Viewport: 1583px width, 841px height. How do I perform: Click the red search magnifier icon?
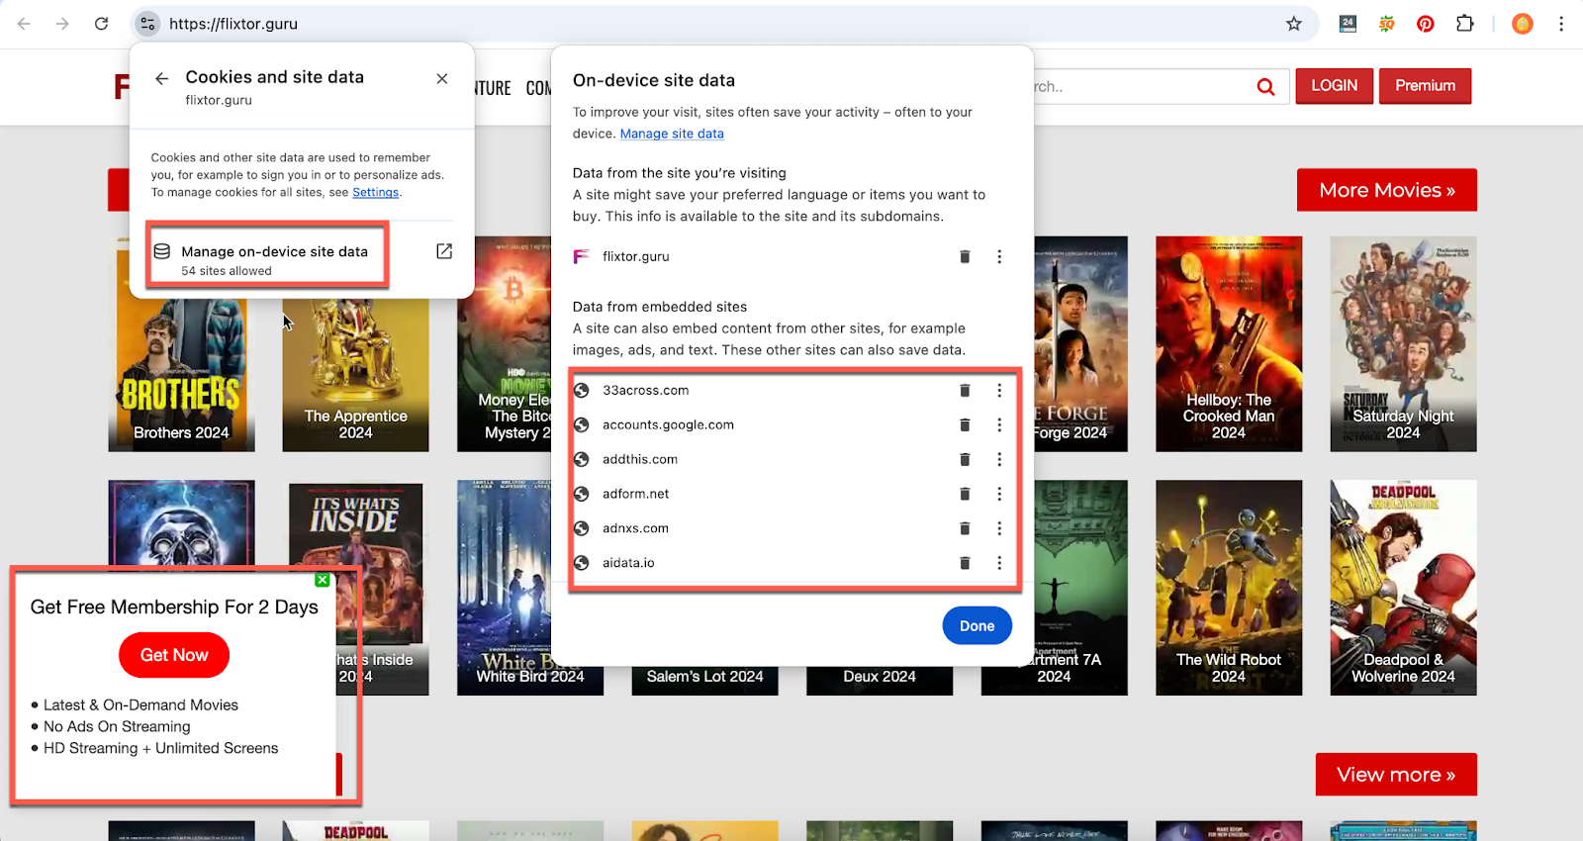1265,87
